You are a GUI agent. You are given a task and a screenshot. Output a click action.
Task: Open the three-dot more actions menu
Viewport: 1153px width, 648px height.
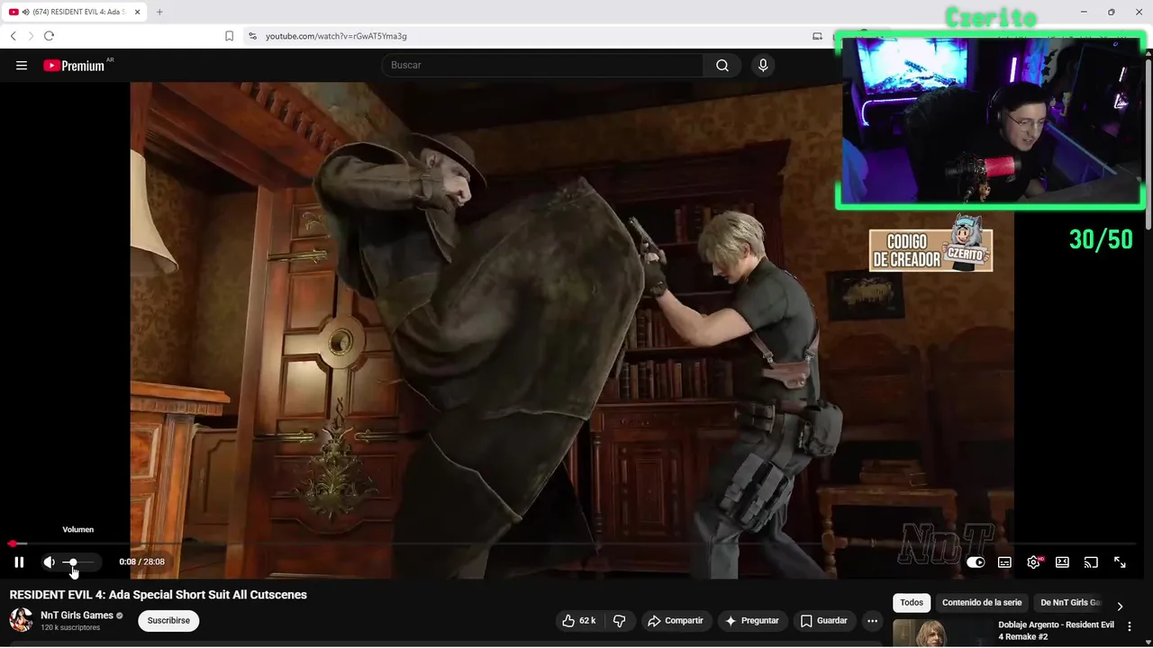(872, 620)
